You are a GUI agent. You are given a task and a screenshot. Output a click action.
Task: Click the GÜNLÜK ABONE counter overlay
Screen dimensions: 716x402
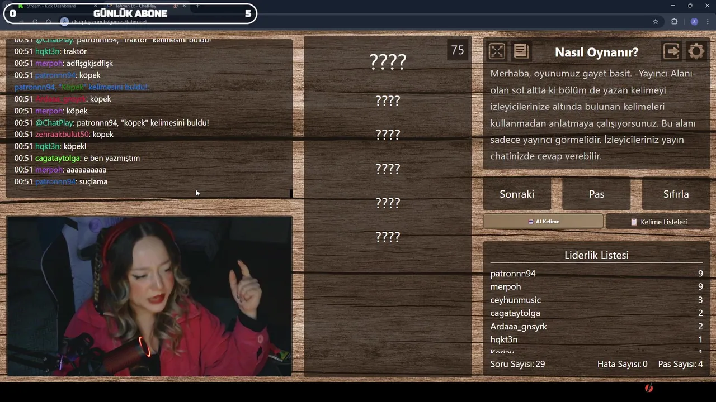(x=130, y=13)
